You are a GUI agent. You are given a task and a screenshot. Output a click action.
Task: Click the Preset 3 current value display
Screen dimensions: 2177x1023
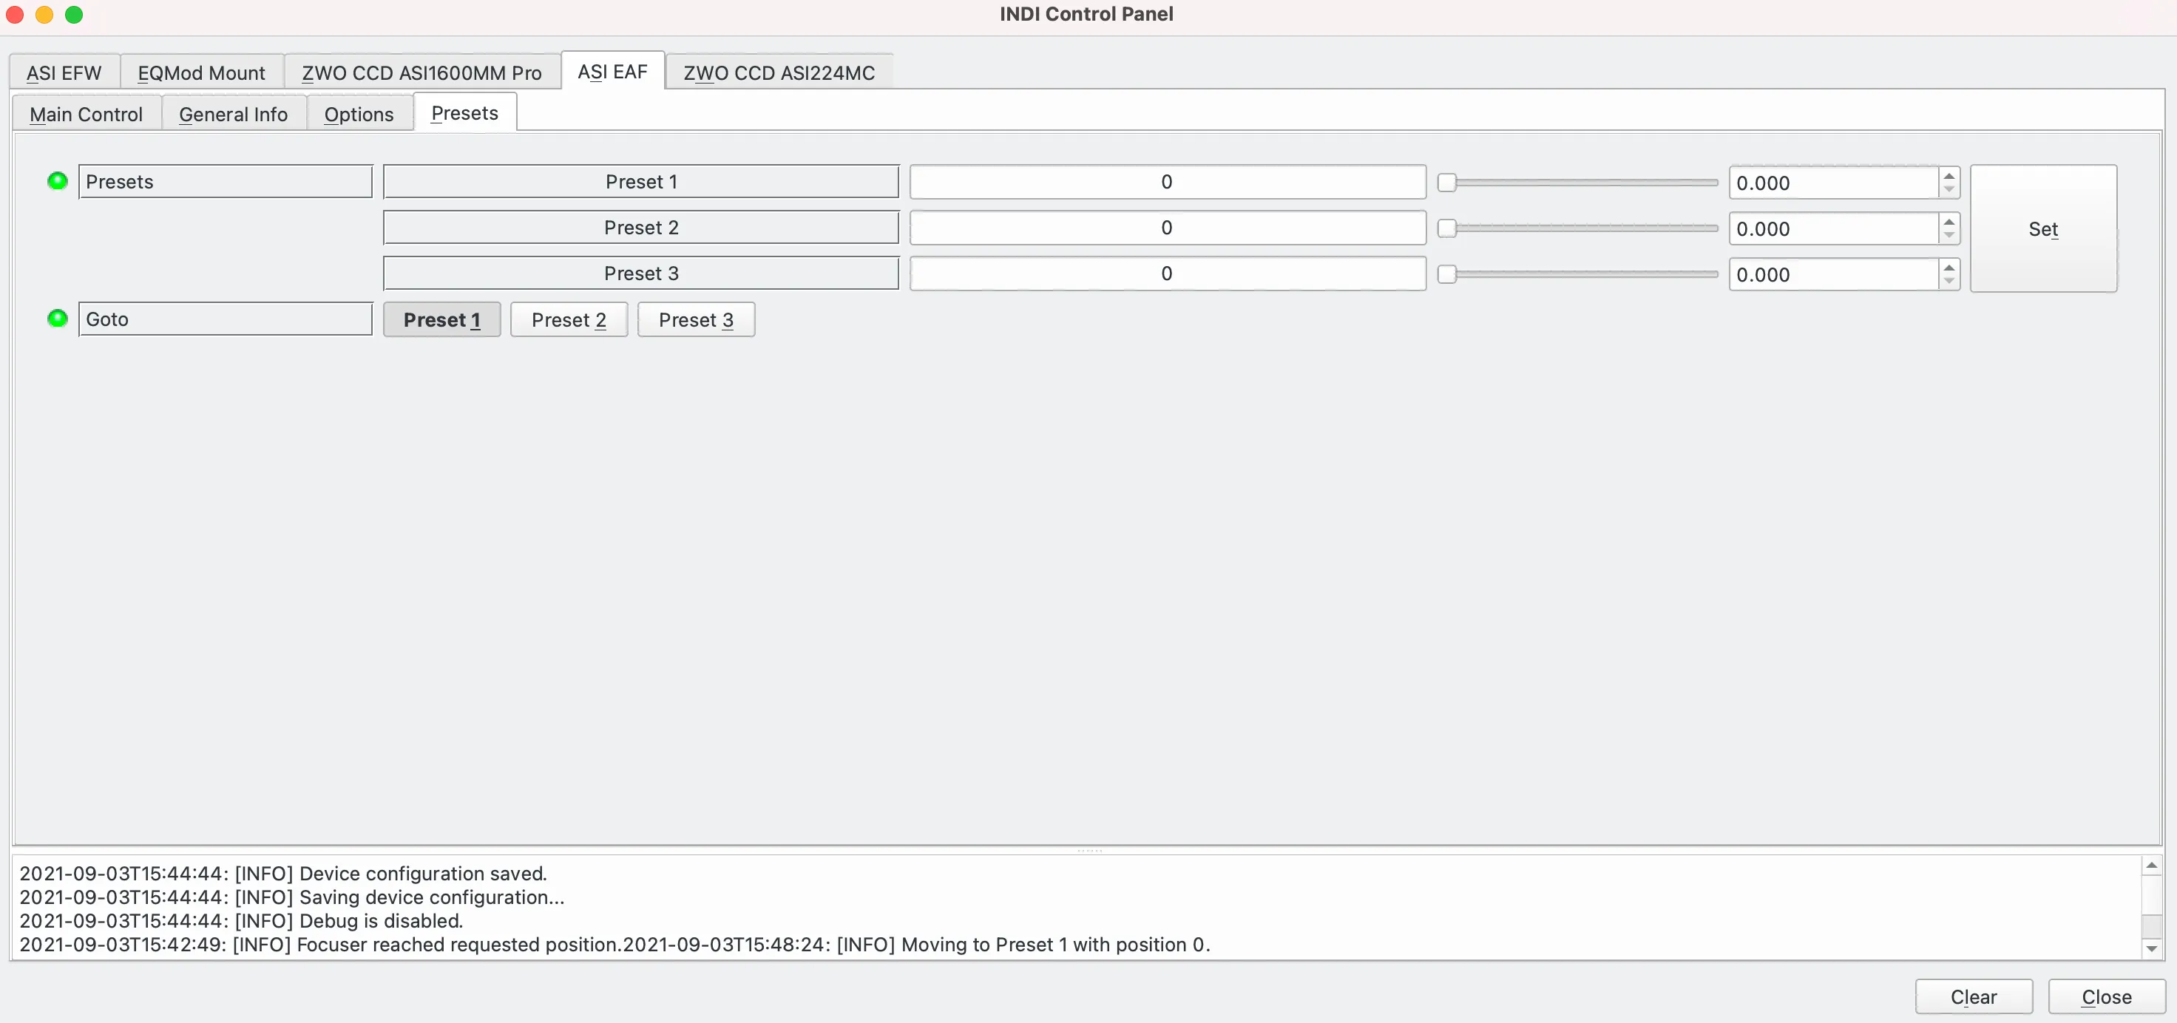tap(1167, 273)
